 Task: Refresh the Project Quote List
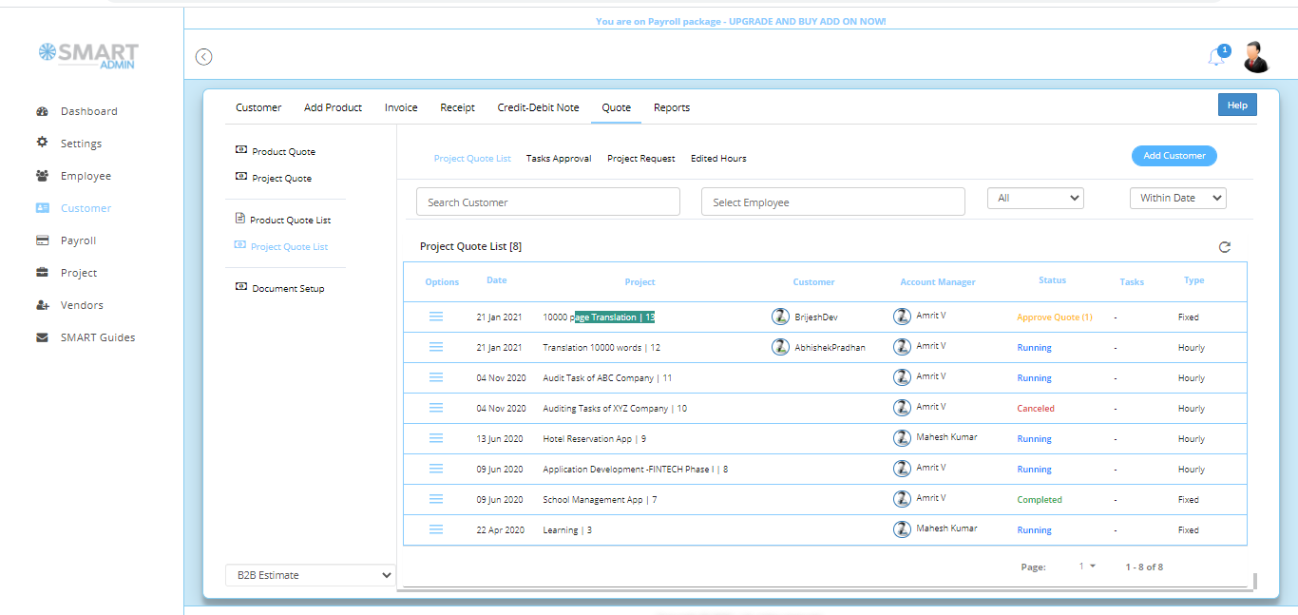(x=1225, y=247)
